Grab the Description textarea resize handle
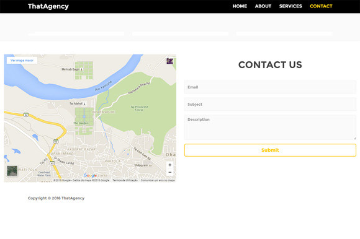 click(x=354, y=138)
